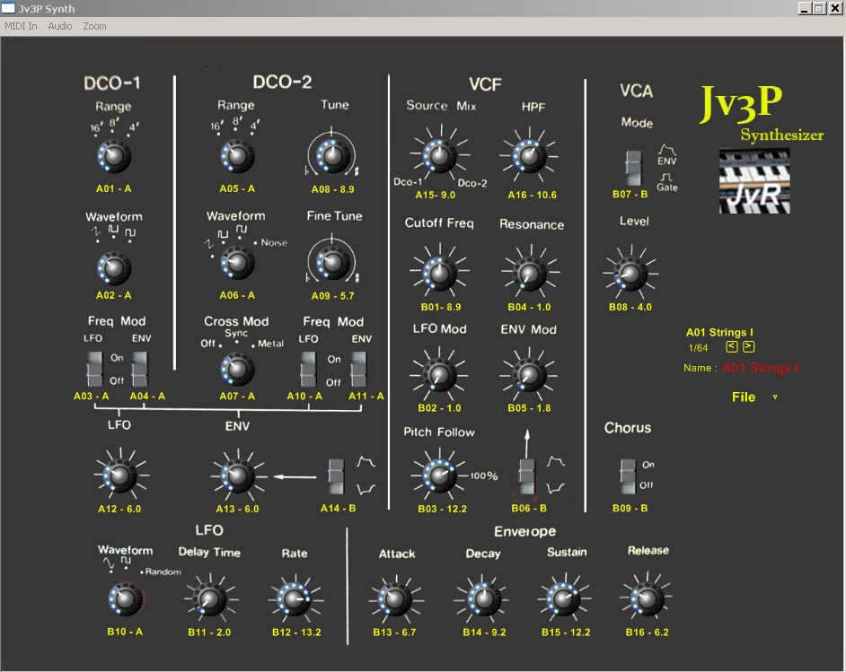Click the VCA ENV mode waveform icon
Screen dimensions: 846x672
click(667, 149)
